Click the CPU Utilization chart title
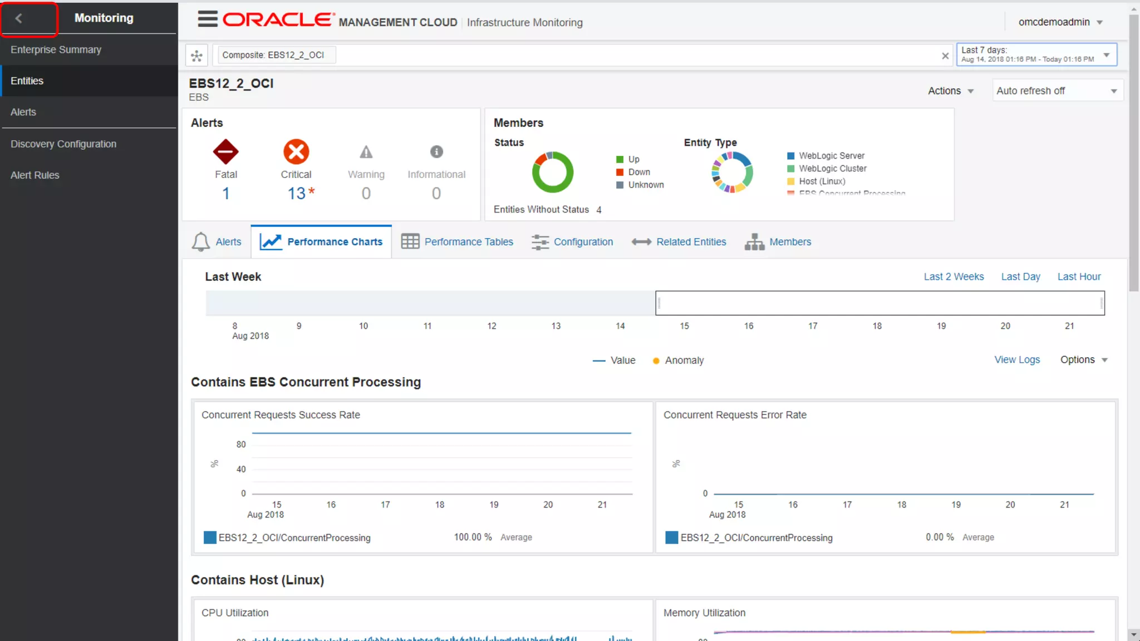The image size is (1140, 641). pyautogui.click(x=235, y=613)
